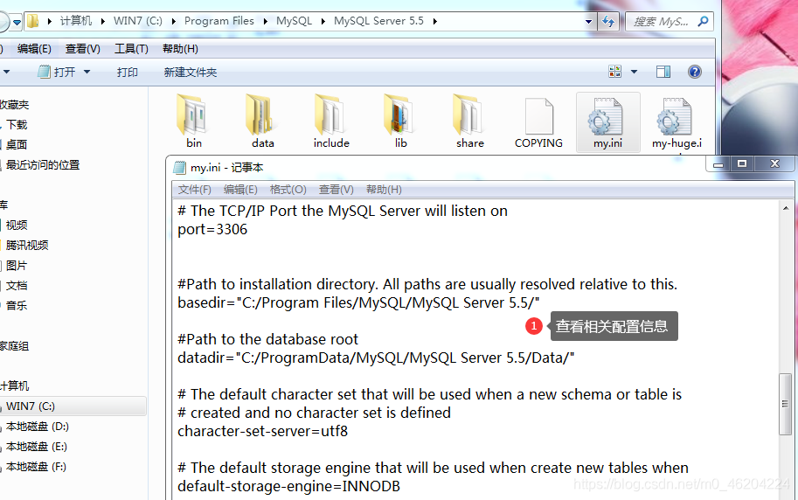798x500 pixels.
Task: Open Notepad 查看(V) menu
Action: tap(336, 190)
